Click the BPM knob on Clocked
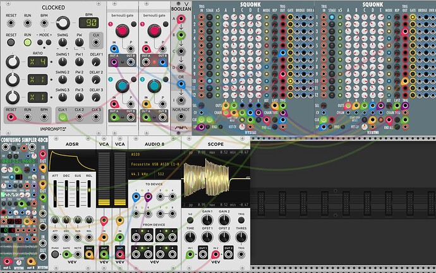The height and width of the screenshot is (273, 436). pyautogui.click(x=63, y=23)
